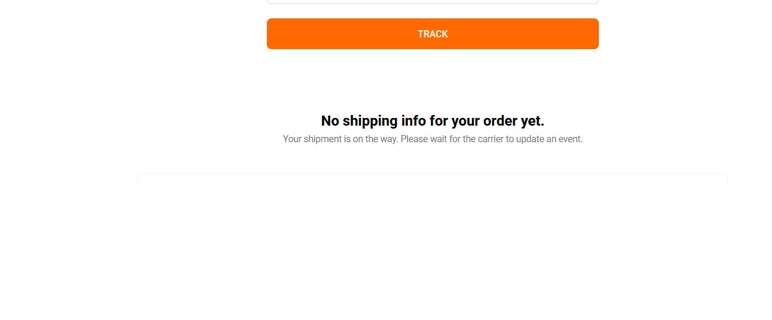Click the word 'Your' starting the subtext
This screenshot has width=772, height=320.
click(x=292, y=139)
